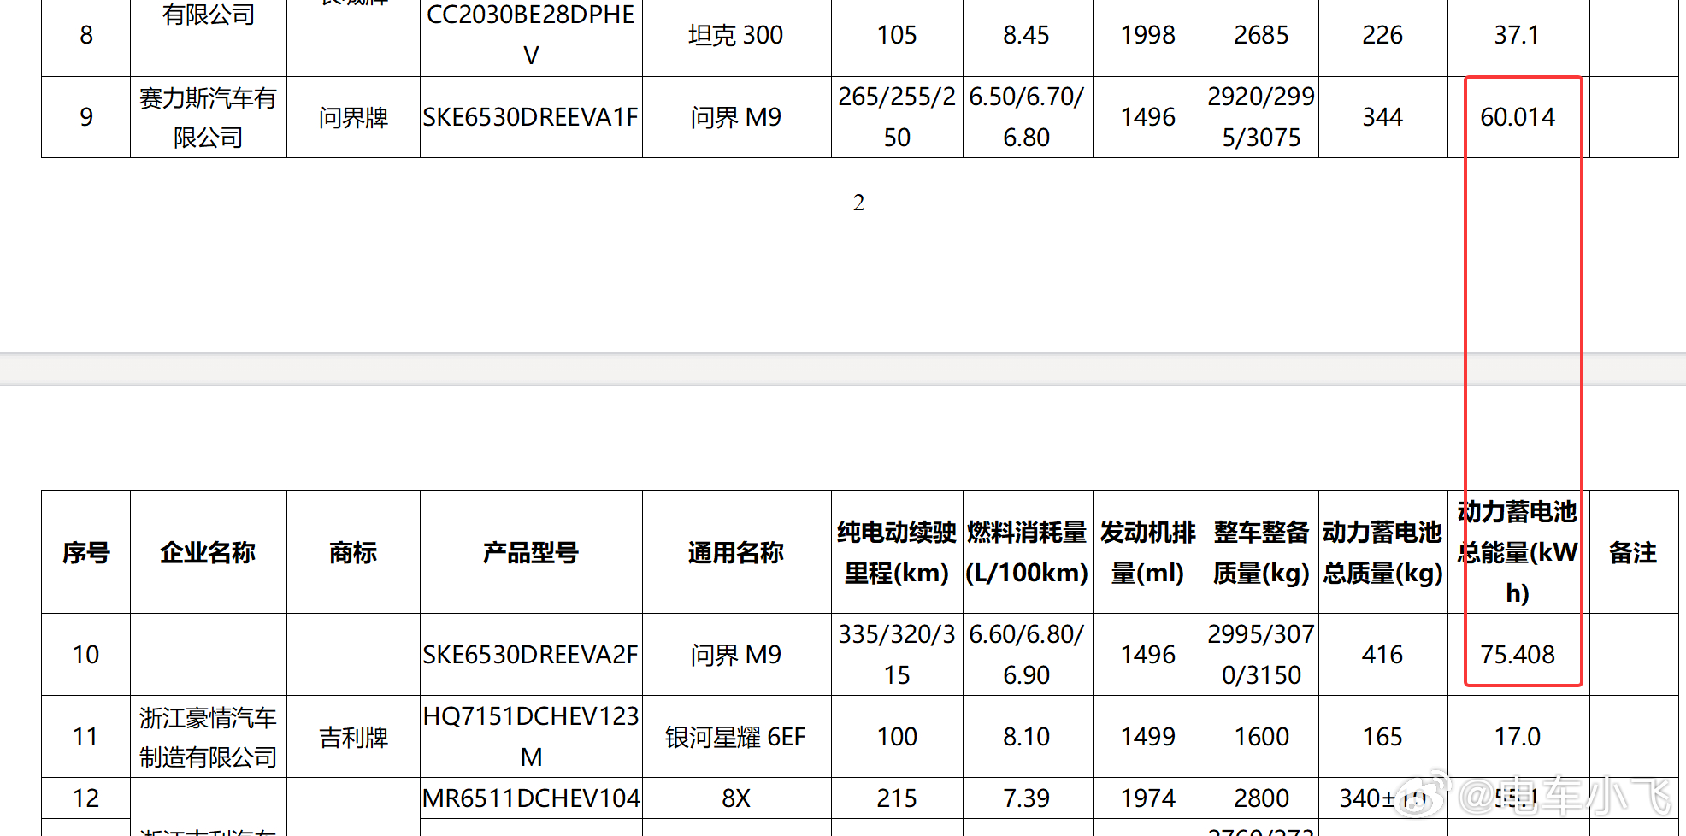Screen dimensions: 1686x836
Task: Select the electric range value "215"
Action: tap(897, 798)
